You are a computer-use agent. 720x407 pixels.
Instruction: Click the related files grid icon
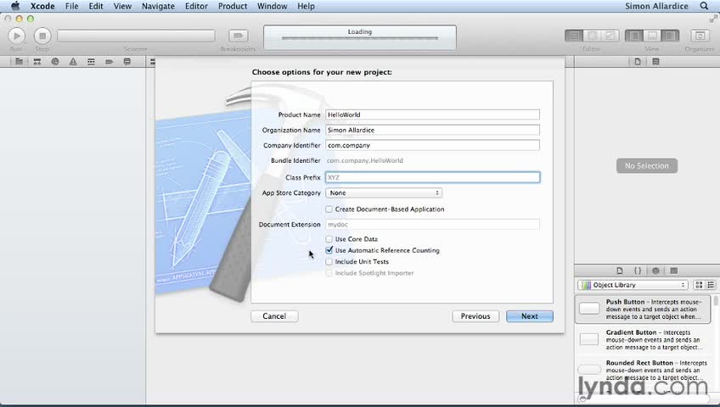(153, 61)
